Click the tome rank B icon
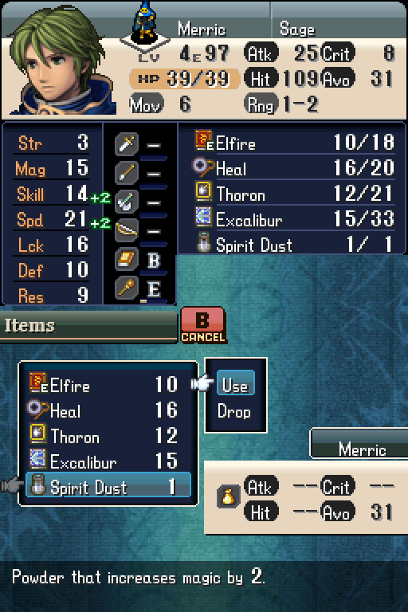Viewport: 408px width, 612px height. point(127,259)
